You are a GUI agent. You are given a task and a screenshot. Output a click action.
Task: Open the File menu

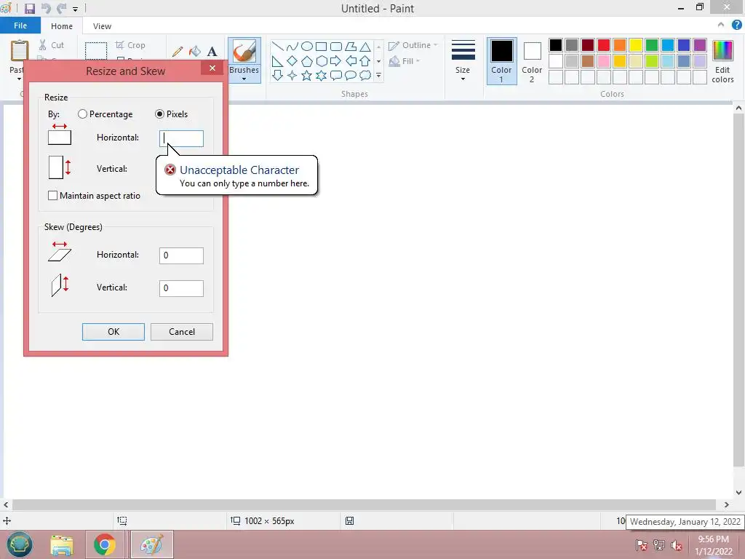[20, 25]
